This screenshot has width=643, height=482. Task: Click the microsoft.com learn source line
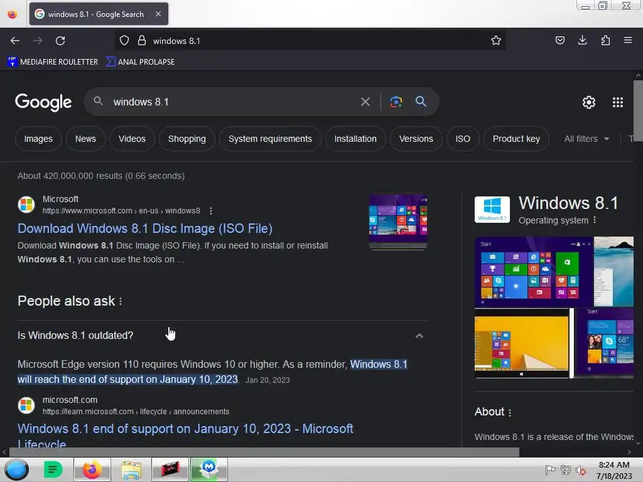136,412
